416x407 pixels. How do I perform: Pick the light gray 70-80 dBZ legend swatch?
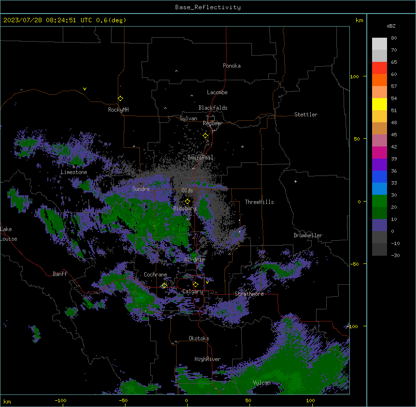[379, 44]
